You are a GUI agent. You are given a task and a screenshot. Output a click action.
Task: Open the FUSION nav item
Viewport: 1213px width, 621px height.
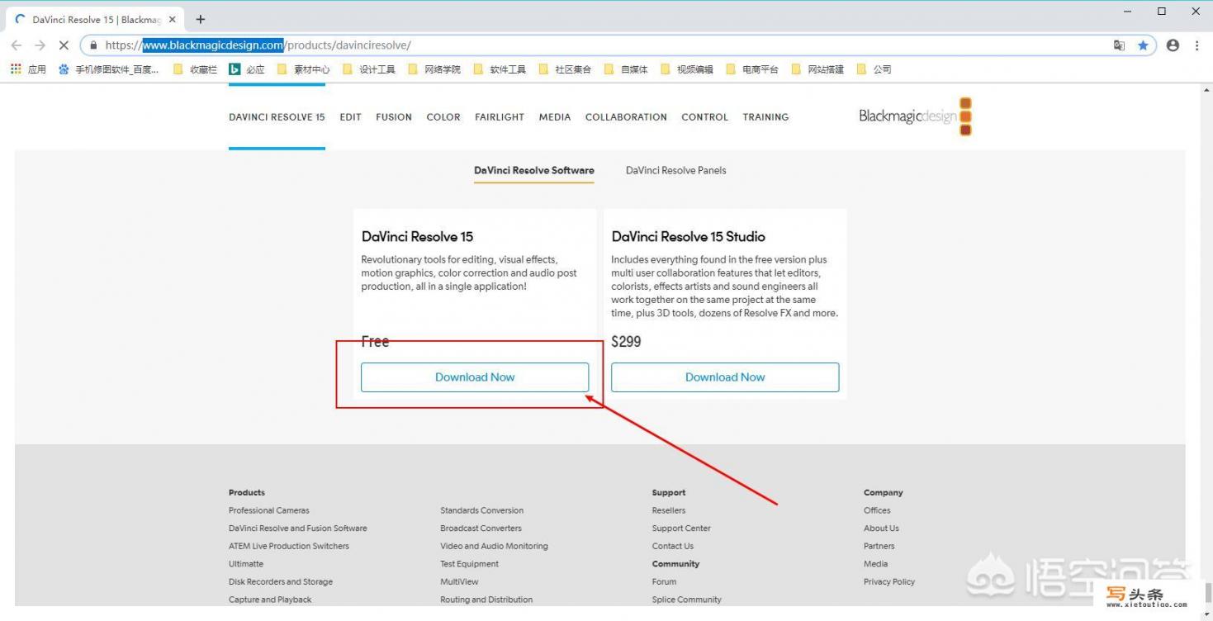click(x=394, y=117)
